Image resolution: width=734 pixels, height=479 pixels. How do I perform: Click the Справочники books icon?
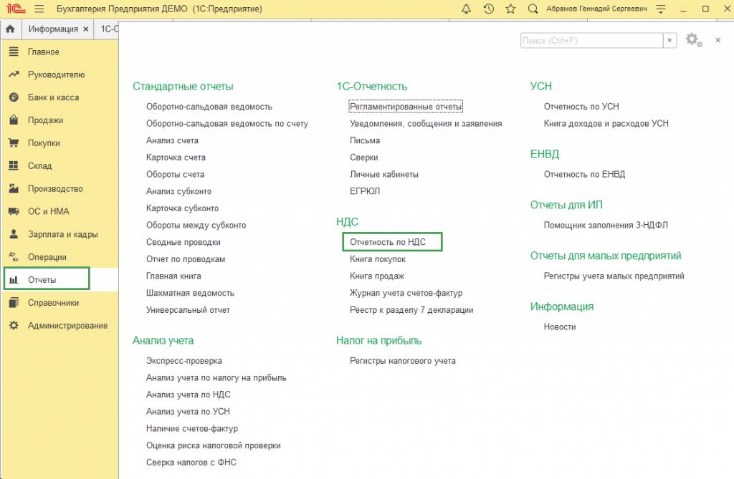point(14,303)
